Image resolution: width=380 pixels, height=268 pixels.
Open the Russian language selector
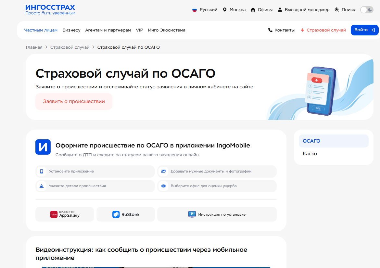pyautogui.click(x=205, y=10)
